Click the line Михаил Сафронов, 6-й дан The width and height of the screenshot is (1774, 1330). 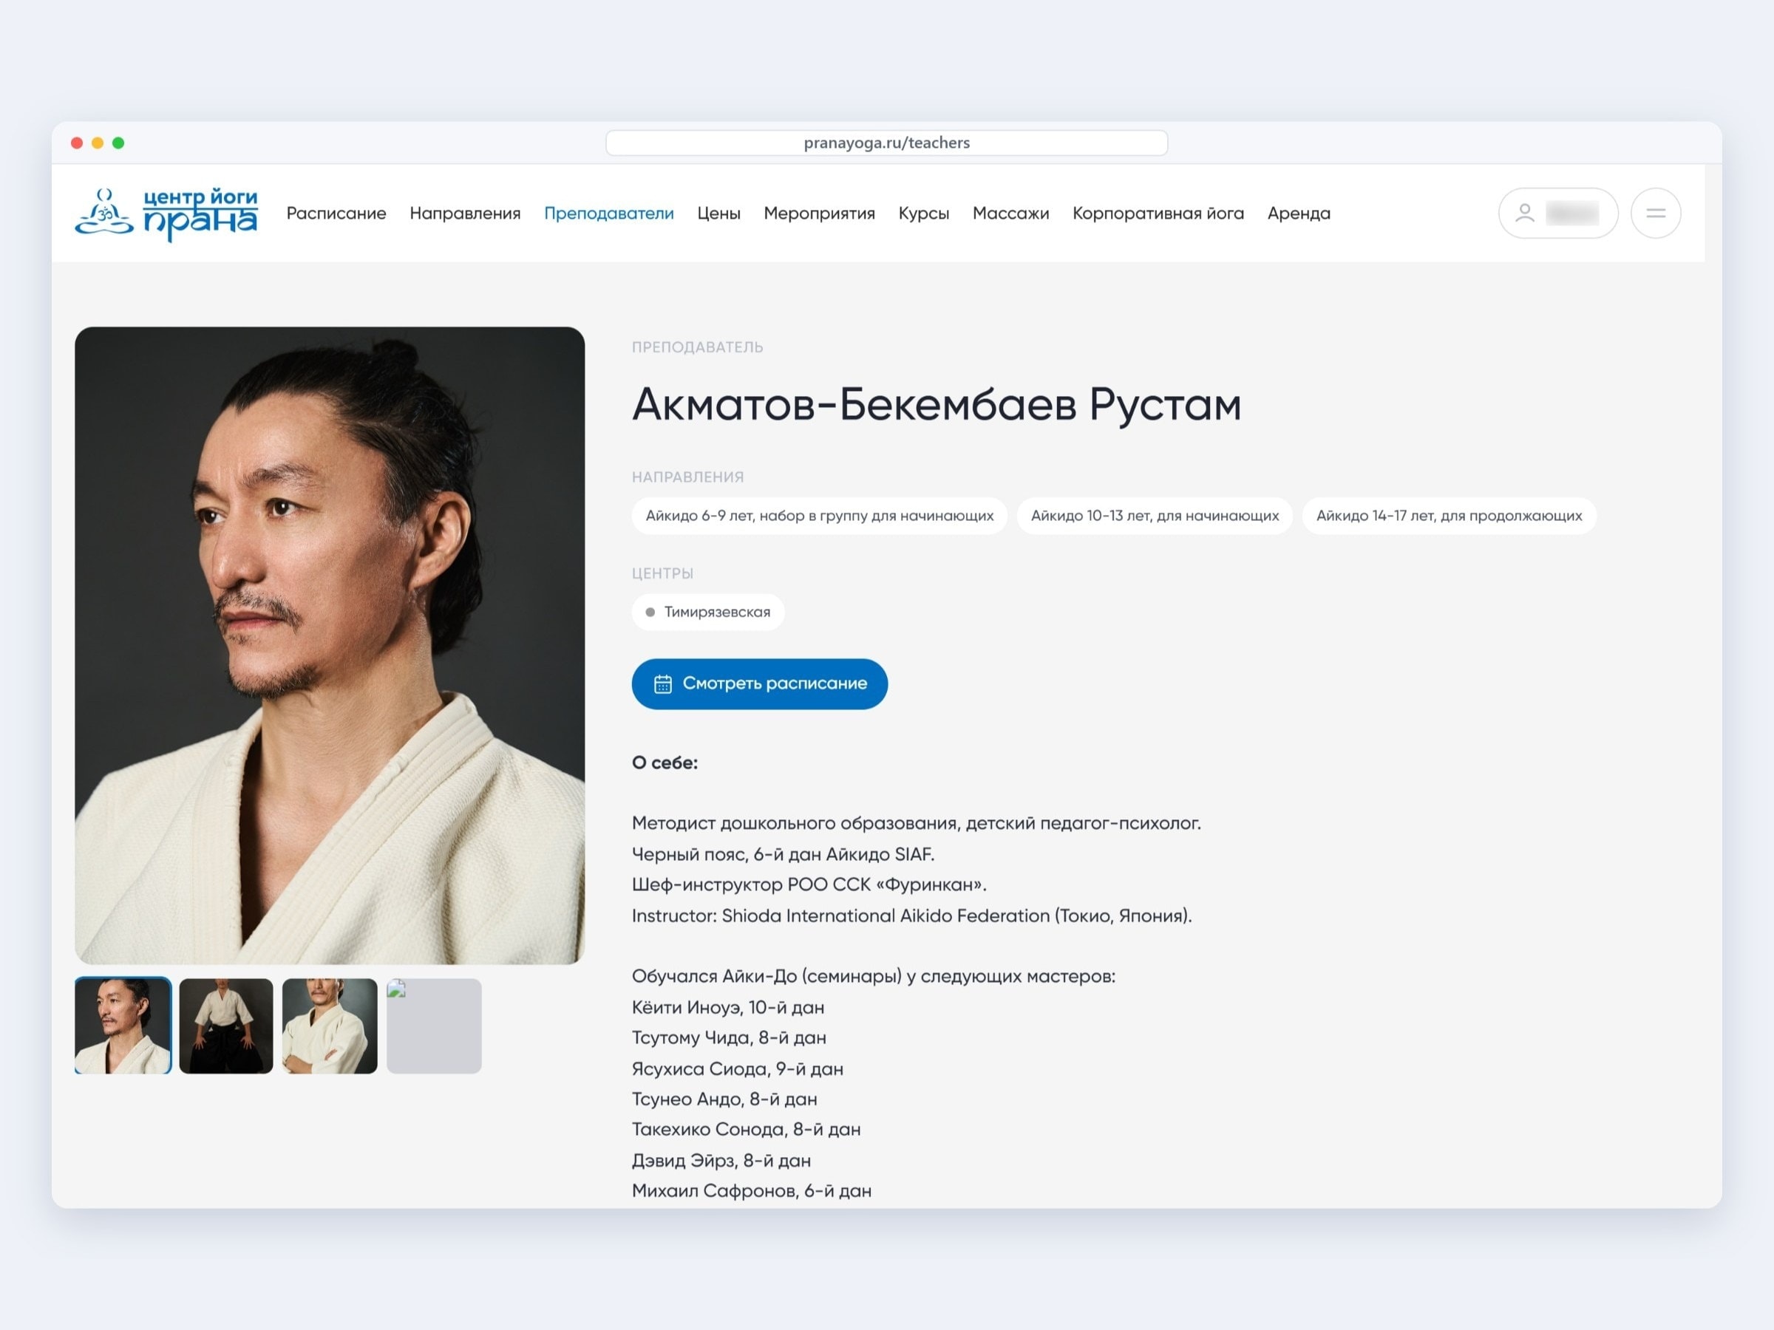(752, 1190)
